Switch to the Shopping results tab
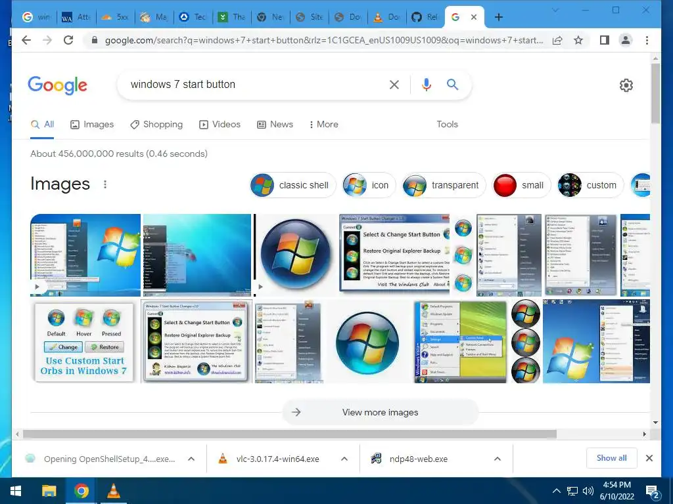Viewport: 673px width, 504px height. (x=156, y=124)
